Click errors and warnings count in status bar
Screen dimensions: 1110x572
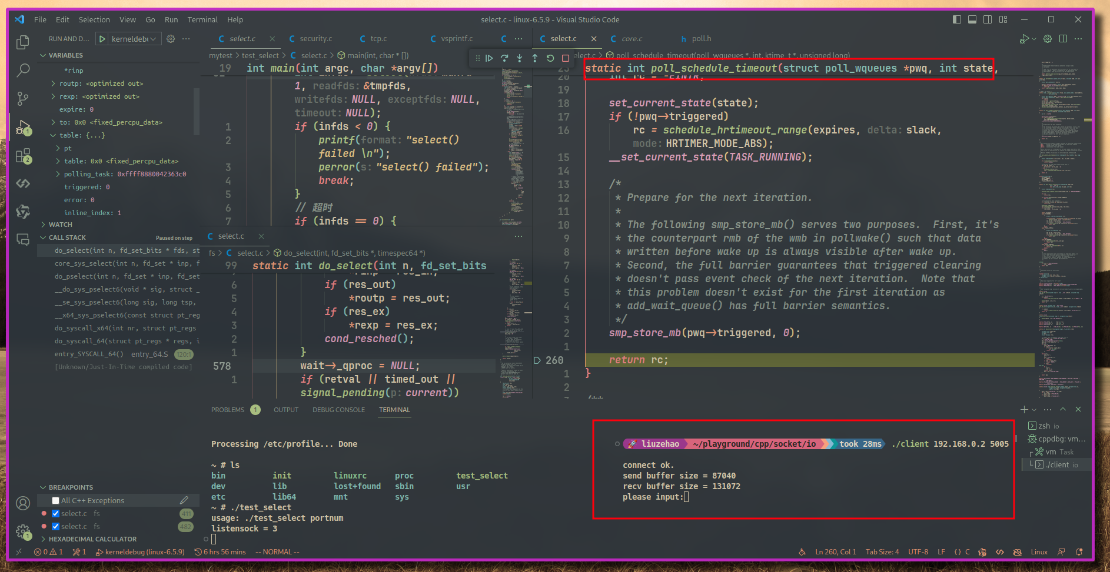[x=48, y=552]
